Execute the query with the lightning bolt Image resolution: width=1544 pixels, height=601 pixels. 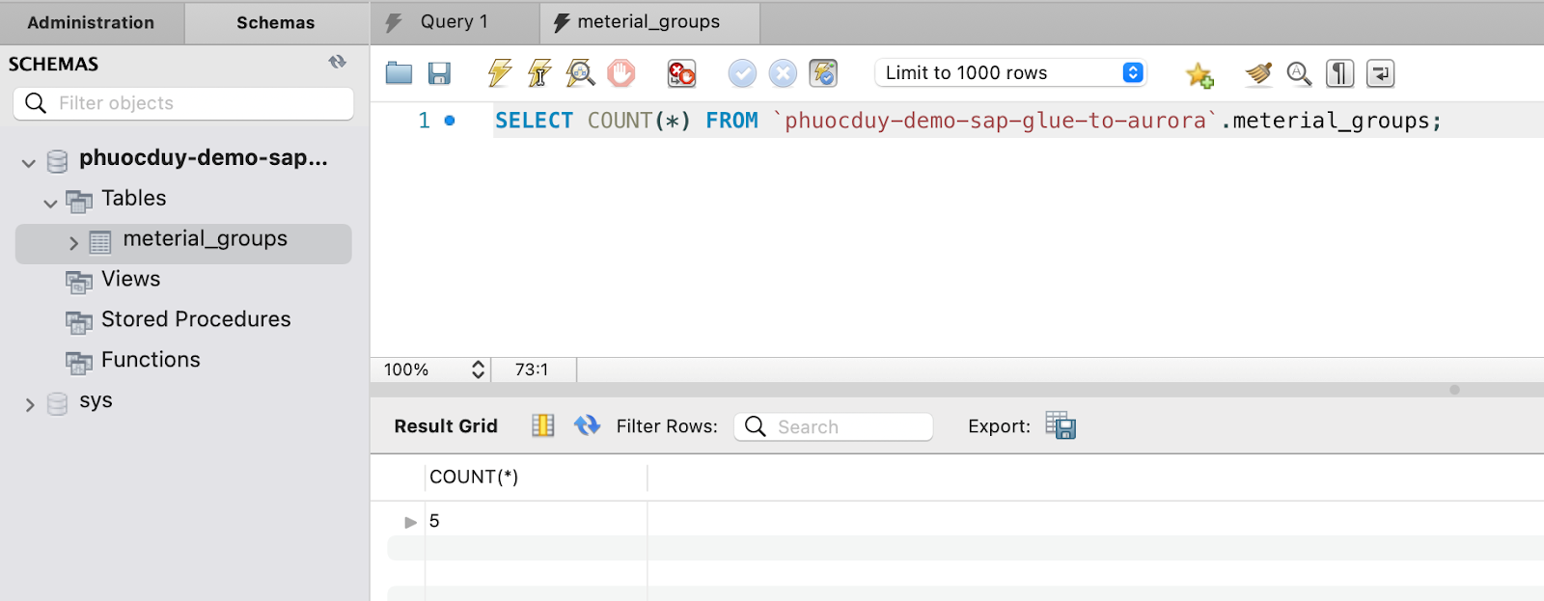click(x=499, y=73)
